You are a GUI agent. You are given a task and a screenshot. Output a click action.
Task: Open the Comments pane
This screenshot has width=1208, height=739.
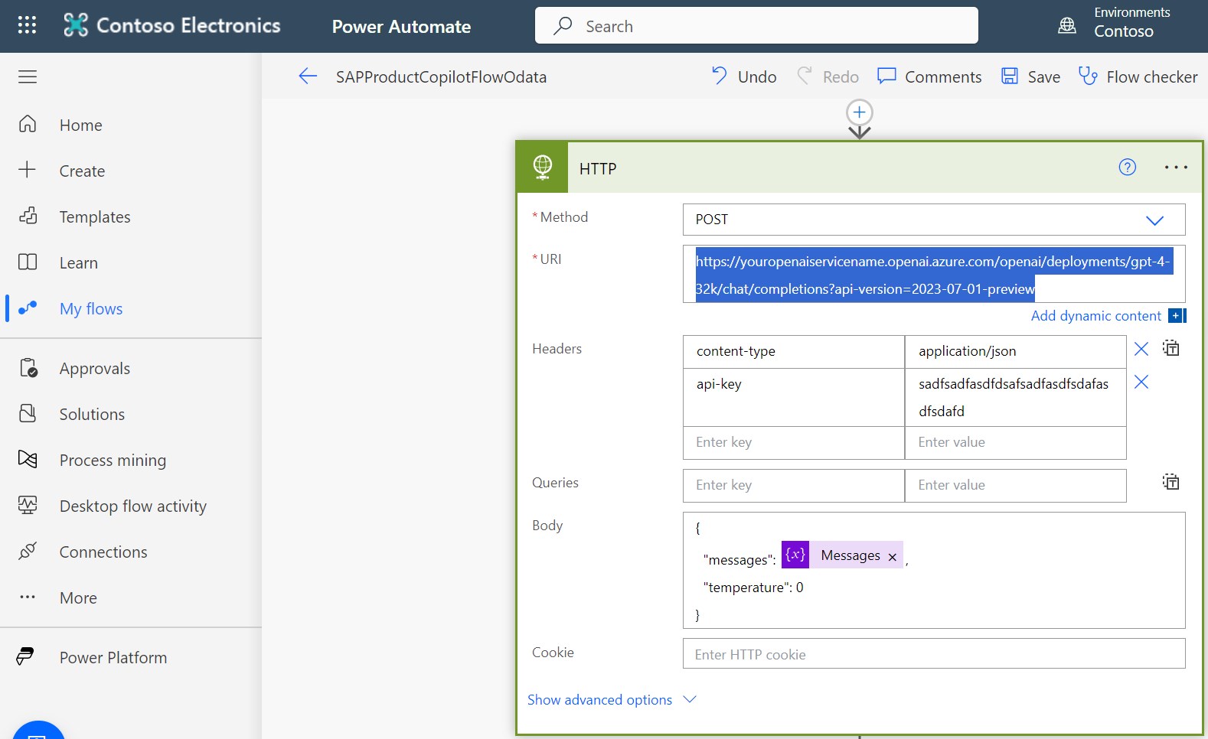tap(929, 77)
